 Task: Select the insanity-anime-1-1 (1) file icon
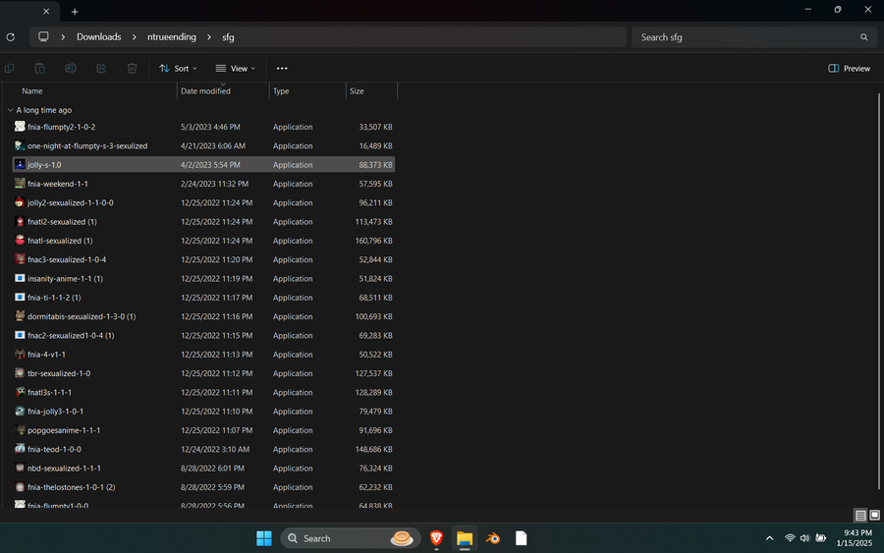click(x=20, y=278)
